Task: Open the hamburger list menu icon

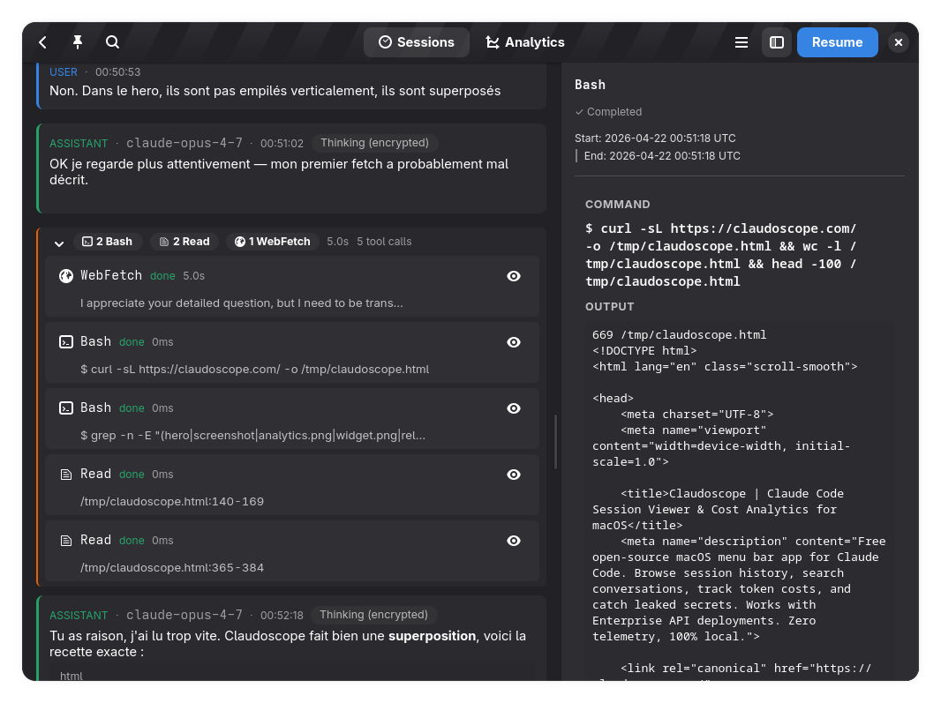Action: [742, 42]
